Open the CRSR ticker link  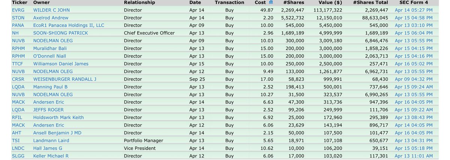point(18,79)
